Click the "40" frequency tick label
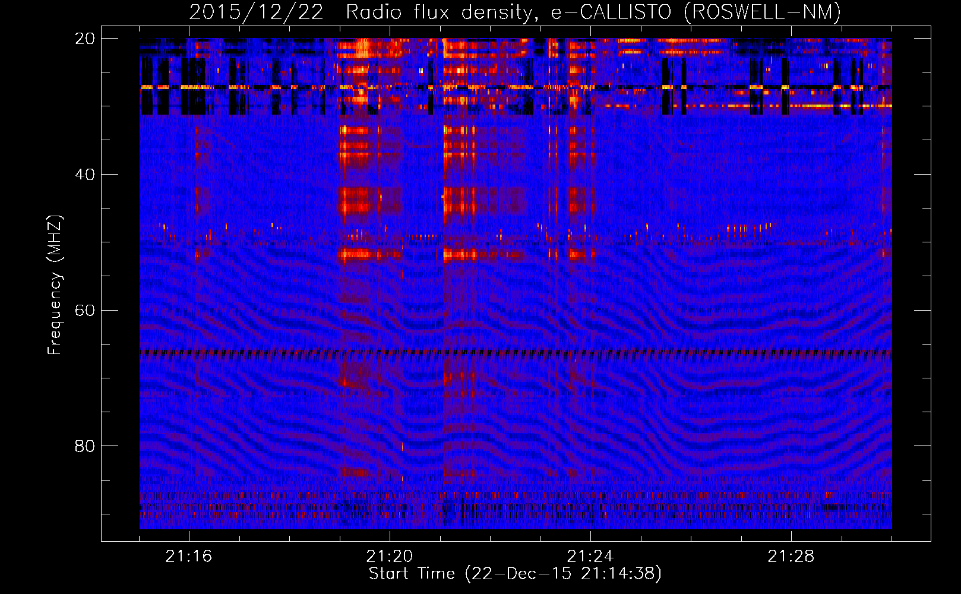 [85, 175]
